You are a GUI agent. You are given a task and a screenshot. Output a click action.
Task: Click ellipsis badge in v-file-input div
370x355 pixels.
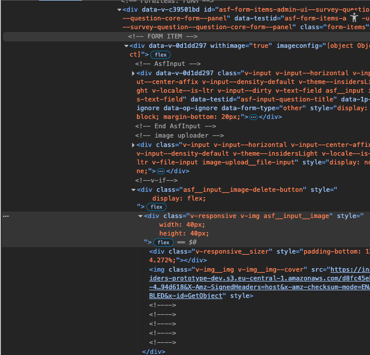click(x=160, y=171)
